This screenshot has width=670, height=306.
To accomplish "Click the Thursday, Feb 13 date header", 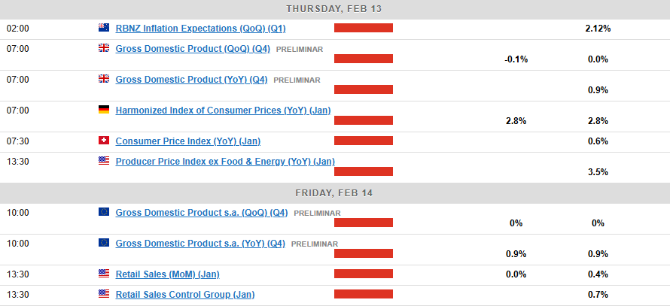I will coord(335,9).
